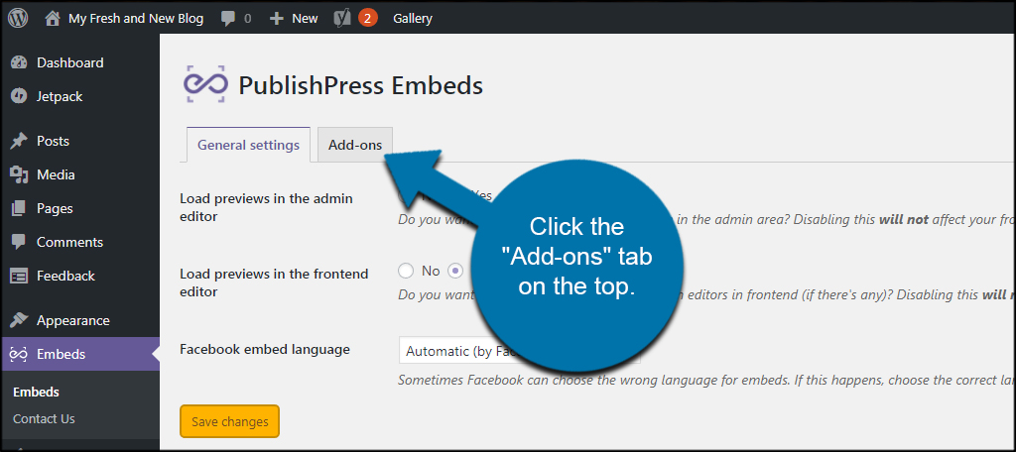Image resolution: width=1016 pixels, height=452 pixels.
Task: Switch to the Add-ons tab
Action: pyautogui.click(x=355, y=145)
